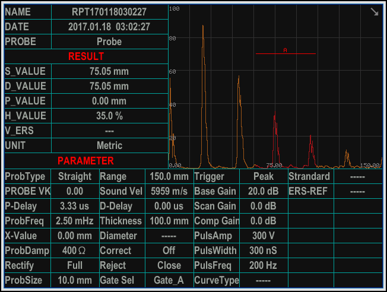Image resolution: width=387 pixels, height=292 pixels.
Task: Click the diagonal arrow icon in graph corner
Action: click(x=374, y=12)
